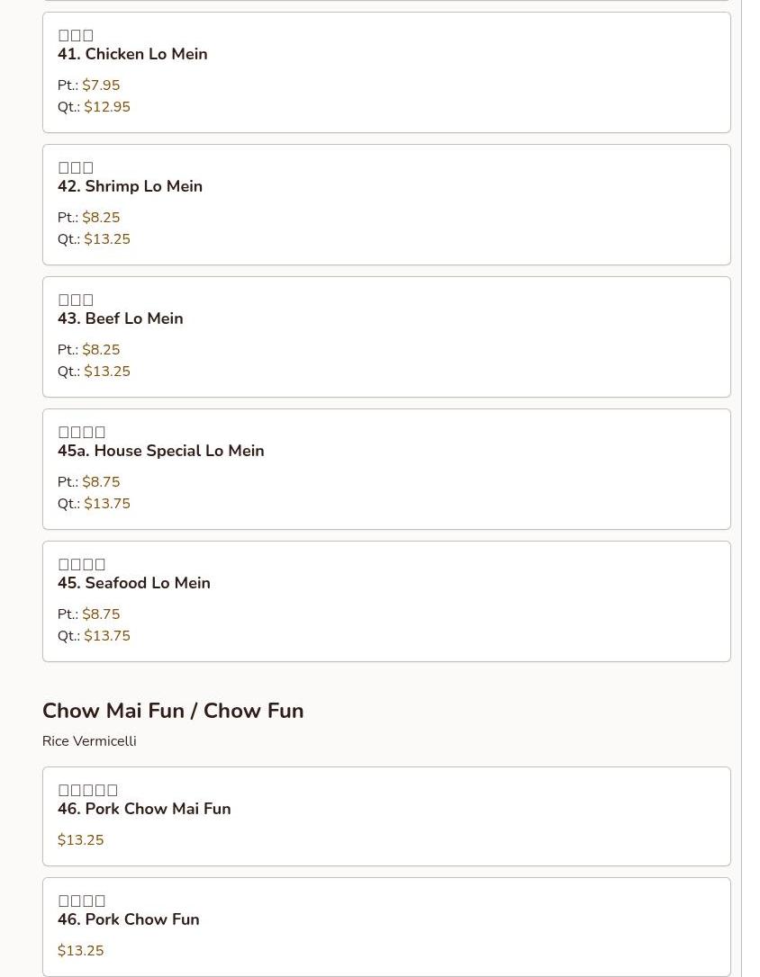
Task: Choose the 46. Pork Chow Fun item
Action: click(128, 919)
